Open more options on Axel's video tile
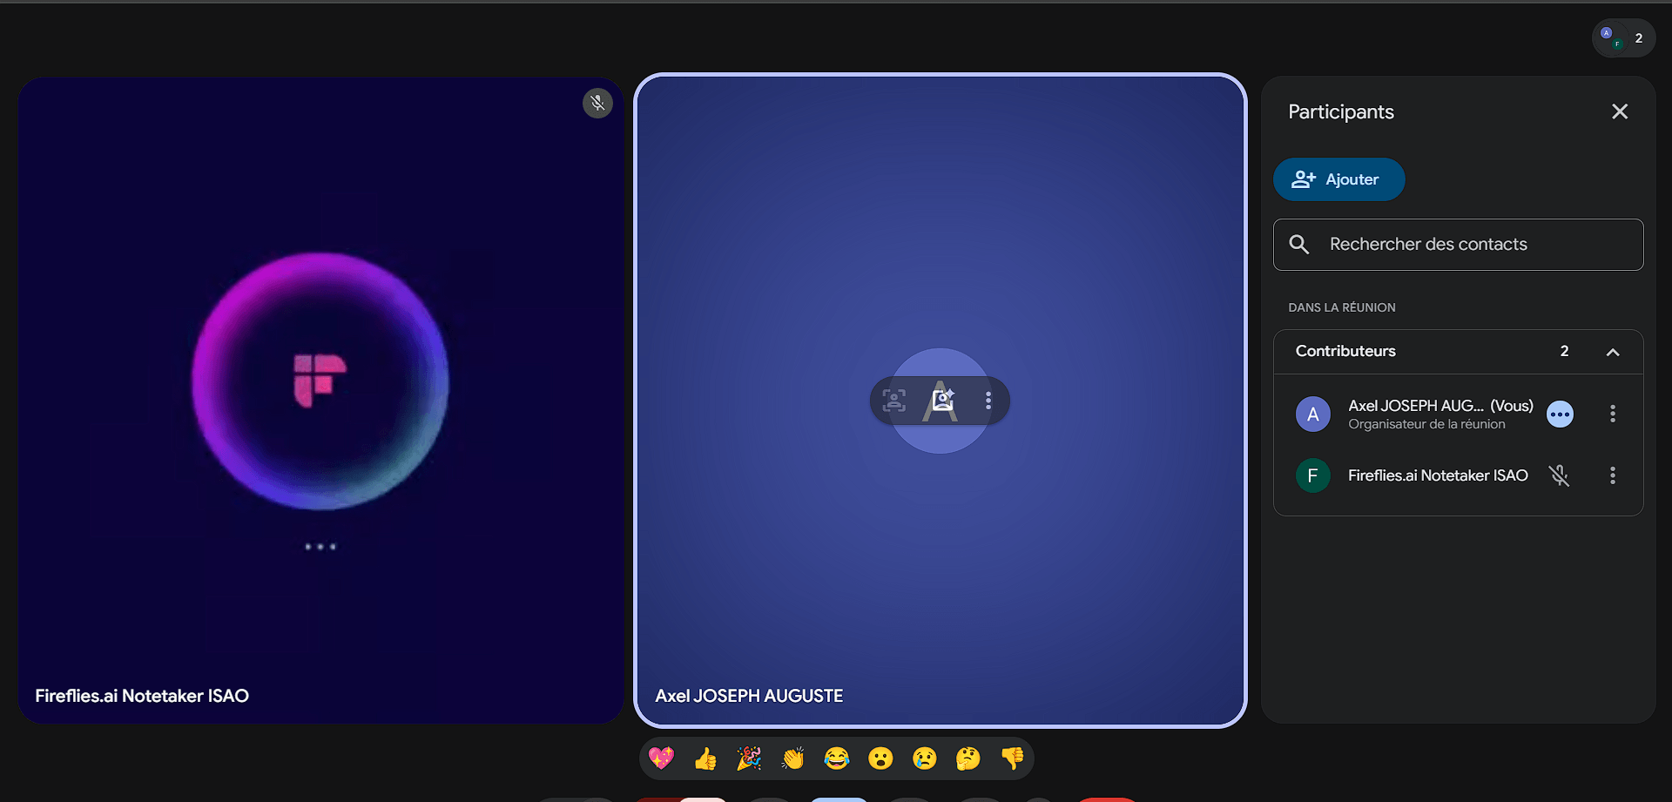This screenshot has height=802, width=1672. click(x=988, y=401)
